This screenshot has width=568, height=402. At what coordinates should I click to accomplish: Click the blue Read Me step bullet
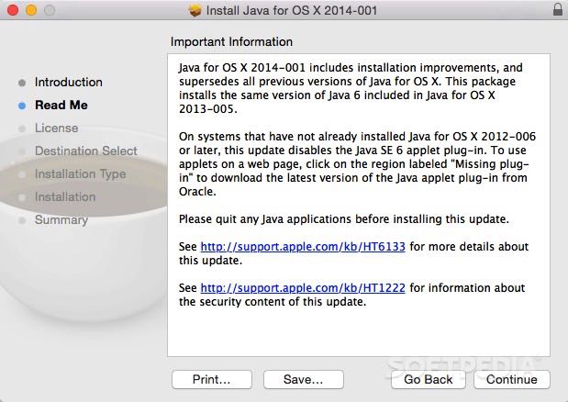(x=22, y=106)
